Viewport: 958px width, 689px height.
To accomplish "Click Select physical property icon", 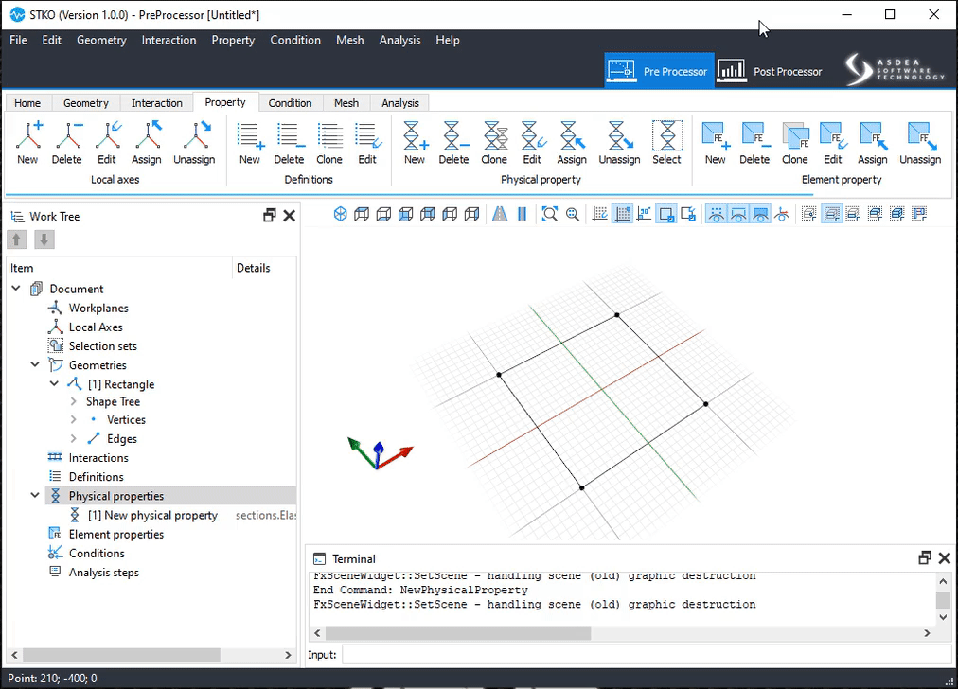I will (667, 135).
